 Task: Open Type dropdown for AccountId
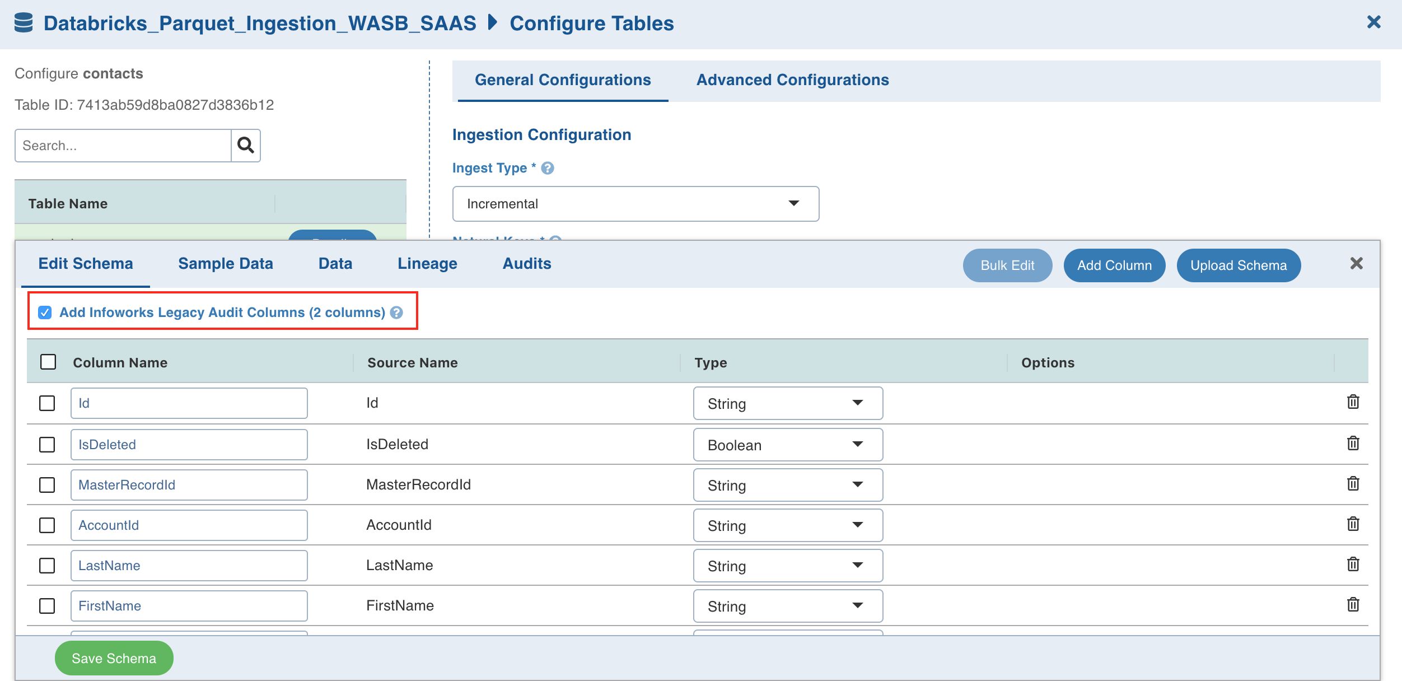click(x=788, y=525)
